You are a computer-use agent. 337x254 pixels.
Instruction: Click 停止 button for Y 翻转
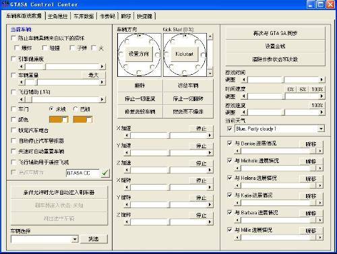(x=201, y=198)
